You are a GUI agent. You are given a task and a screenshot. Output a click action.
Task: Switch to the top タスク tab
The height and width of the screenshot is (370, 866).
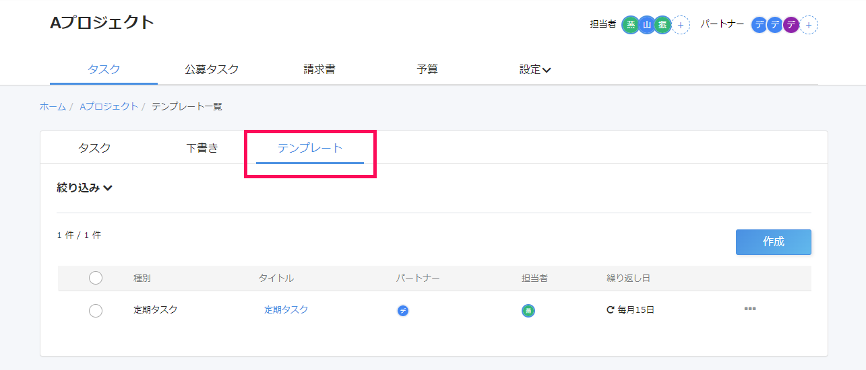104,69
